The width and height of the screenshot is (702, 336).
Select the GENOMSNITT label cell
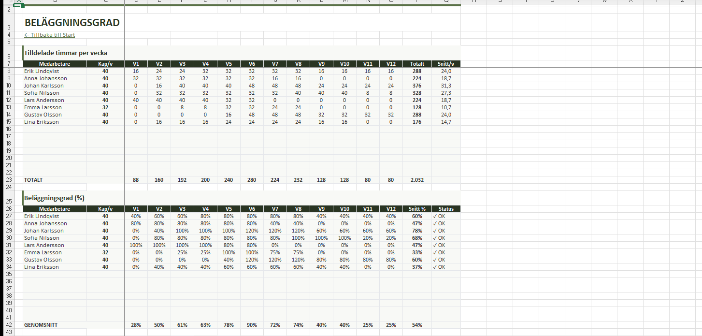41,325
